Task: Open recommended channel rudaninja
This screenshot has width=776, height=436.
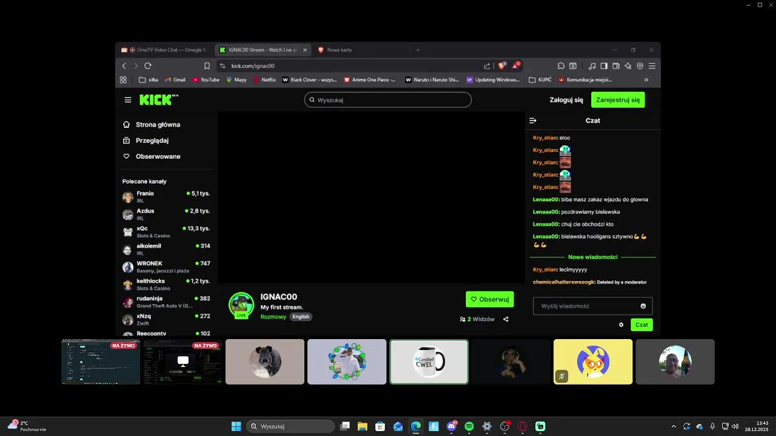Action: pos(166,302)
